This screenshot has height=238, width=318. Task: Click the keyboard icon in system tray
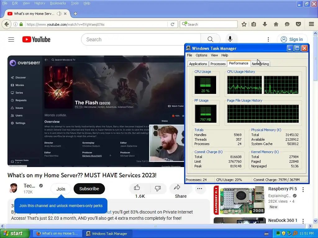[266, 234]
